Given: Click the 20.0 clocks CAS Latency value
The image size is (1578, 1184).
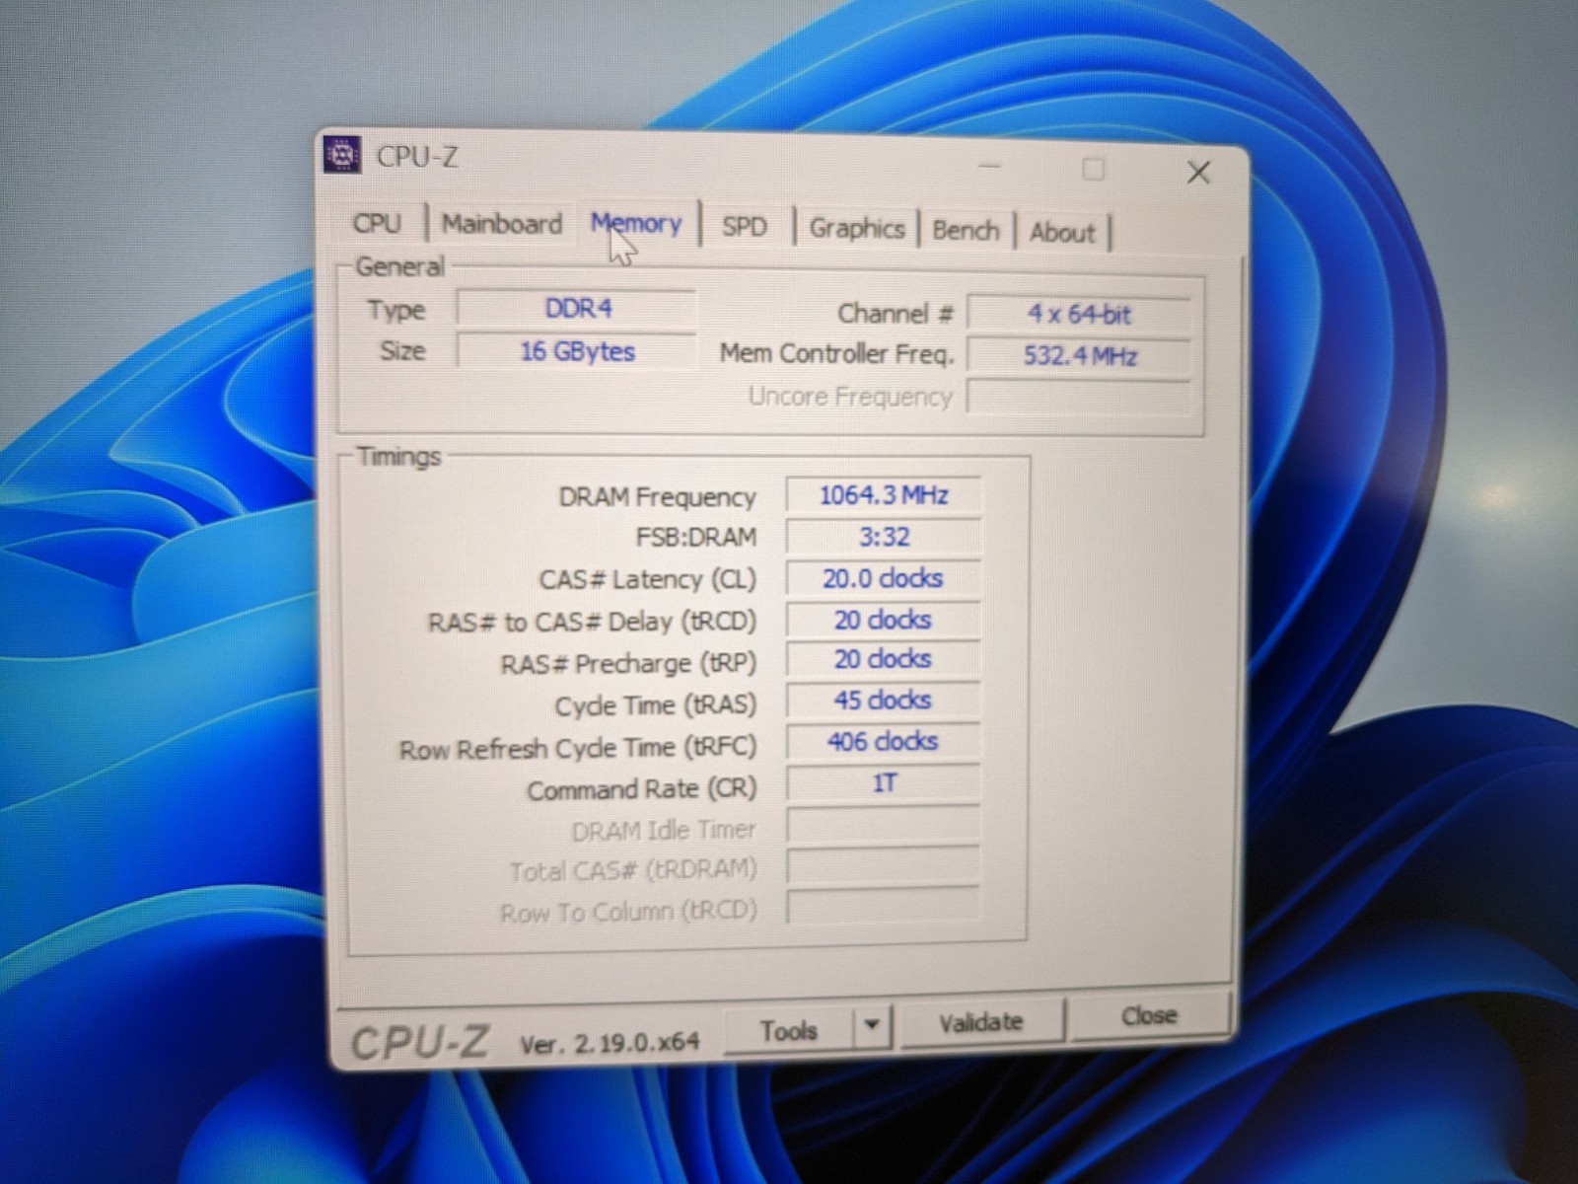Looking at the screenshot, I should pos(884,578).
